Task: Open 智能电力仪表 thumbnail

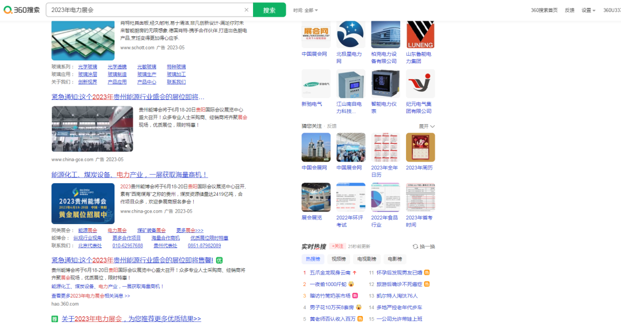Action: 385,83
